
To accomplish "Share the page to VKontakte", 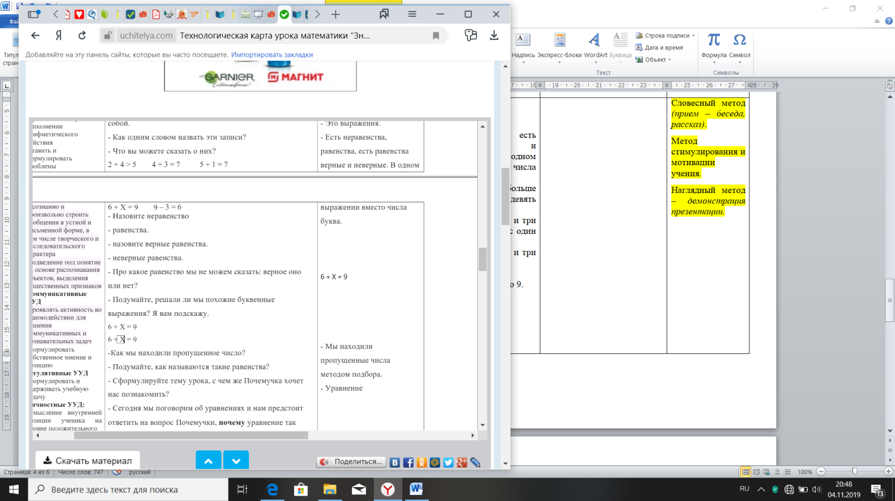I will coord(394,462).
